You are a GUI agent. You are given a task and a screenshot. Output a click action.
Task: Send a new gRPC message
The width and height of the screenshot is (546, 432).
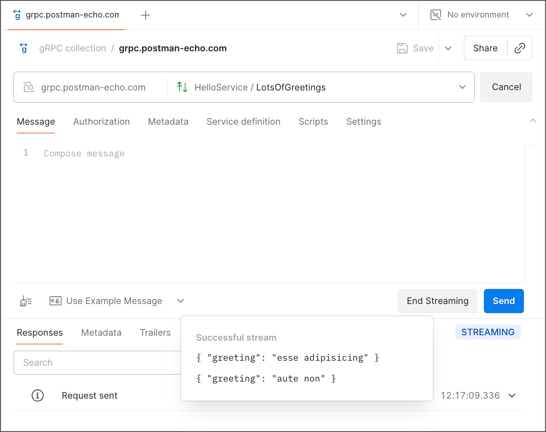click(x=503, y=301)
